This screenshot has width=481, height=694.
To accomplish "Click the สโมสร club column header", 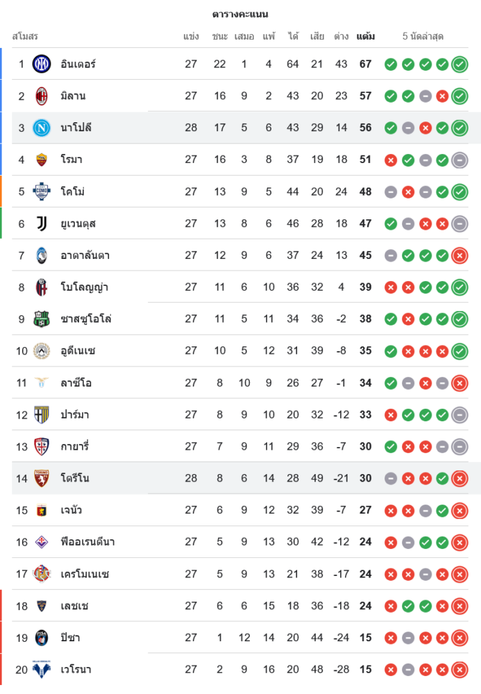I will pos(25,36).
